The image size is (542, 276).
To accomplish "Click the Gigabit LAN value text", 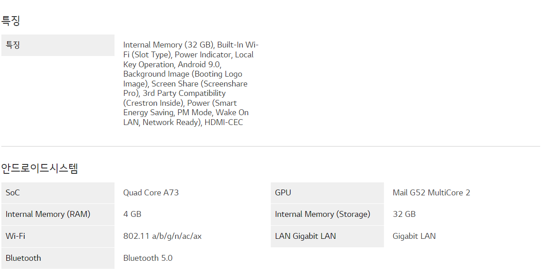I will click(x=414, y=236).
